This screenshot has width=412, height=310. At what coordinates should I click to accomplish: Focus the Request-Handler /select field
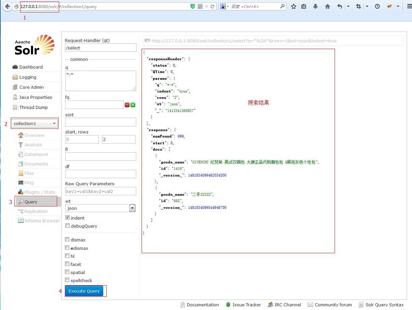[101, 48]
